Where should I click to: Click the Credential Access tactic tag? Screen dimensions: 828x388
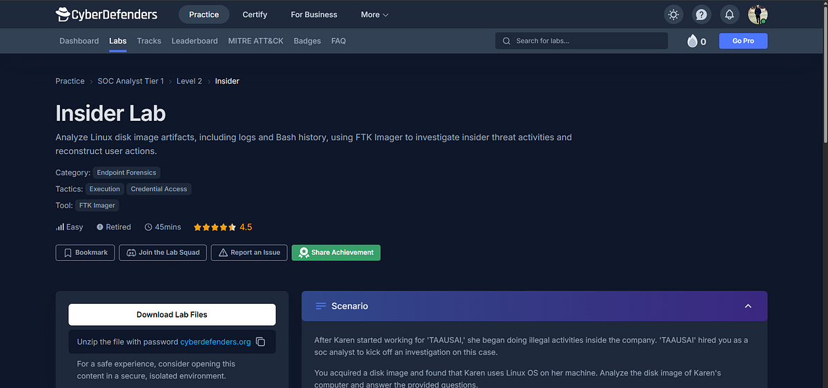tap(159, 188)
